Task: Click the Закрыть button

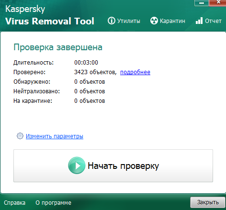Action: [208, 202]
